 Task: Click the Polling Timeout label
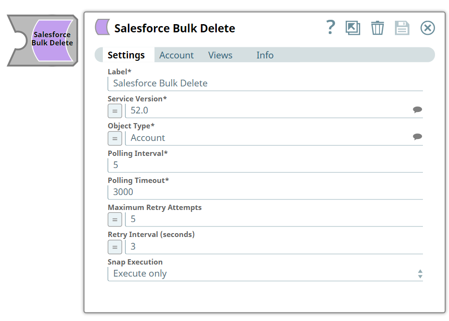pos(138,181)
